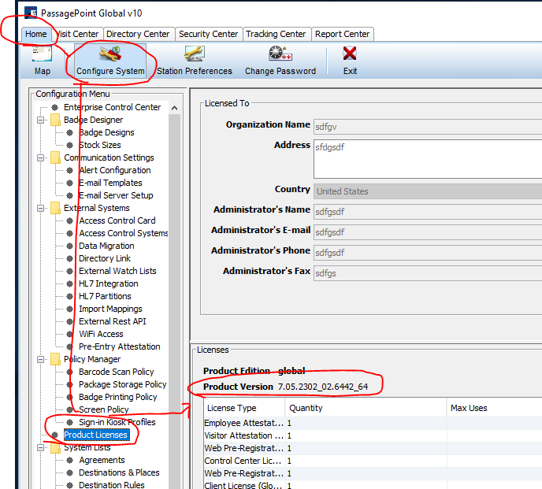Click the License Type column header
The width and height of the screenshot is (542, 489).
[245, 408]
